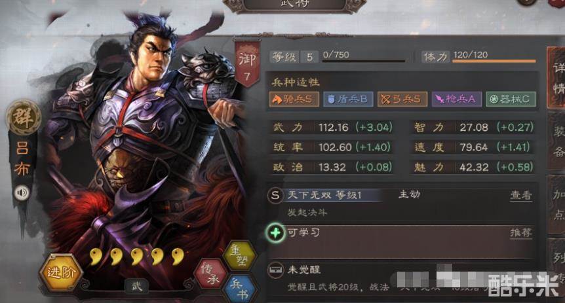Tap the 进阶 hexagon button

click(60, 273)
